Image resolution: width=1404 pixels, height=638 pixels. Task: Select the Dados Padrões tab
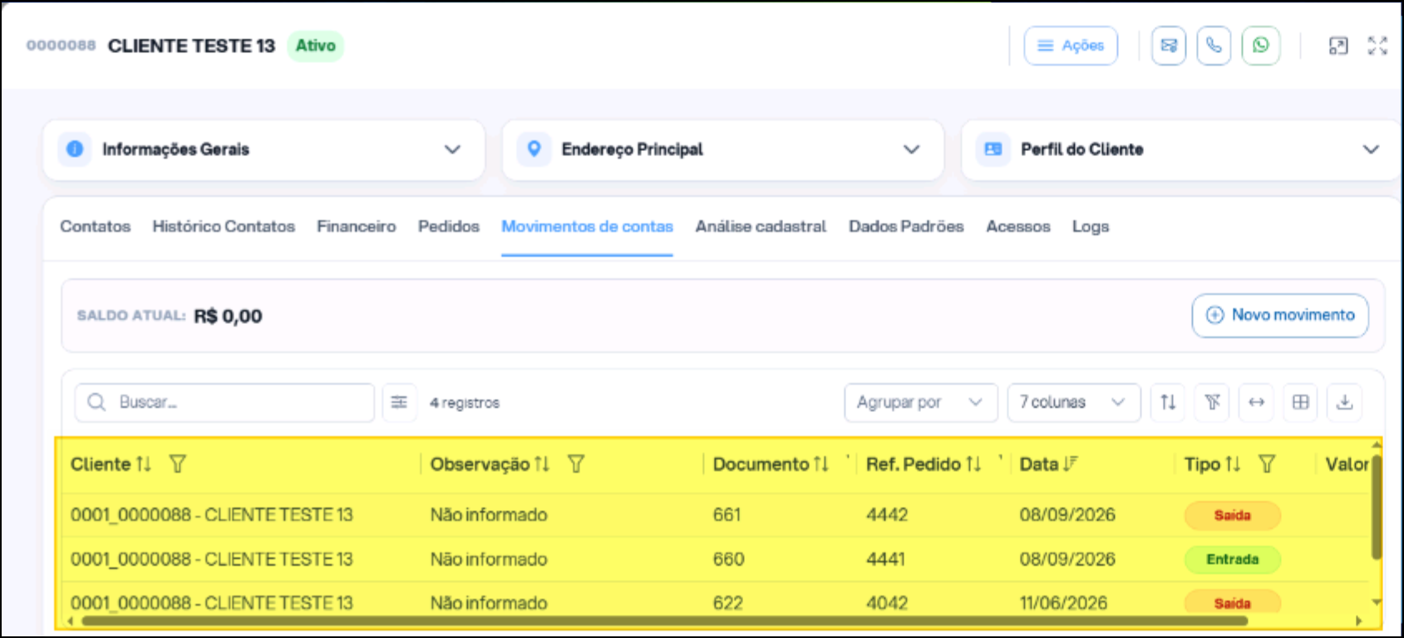pyautogui.click(x=906, y=226)
